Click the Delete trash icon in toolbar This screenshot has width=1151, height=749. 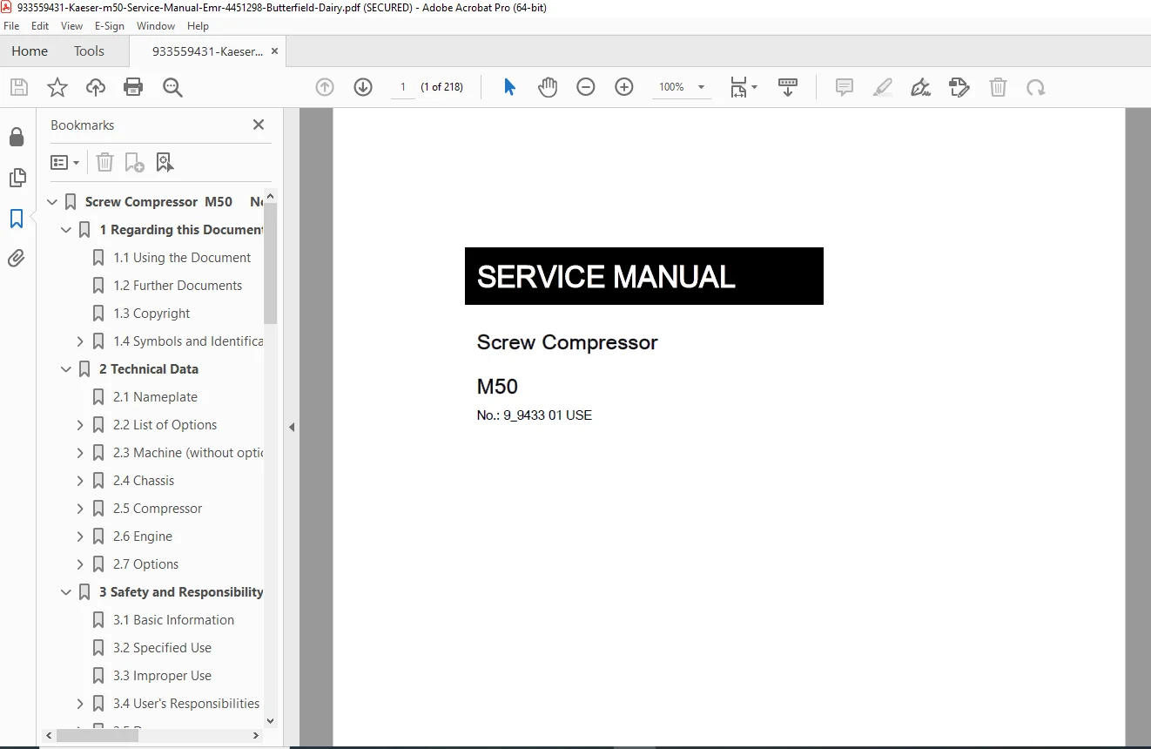click(998, 87)
